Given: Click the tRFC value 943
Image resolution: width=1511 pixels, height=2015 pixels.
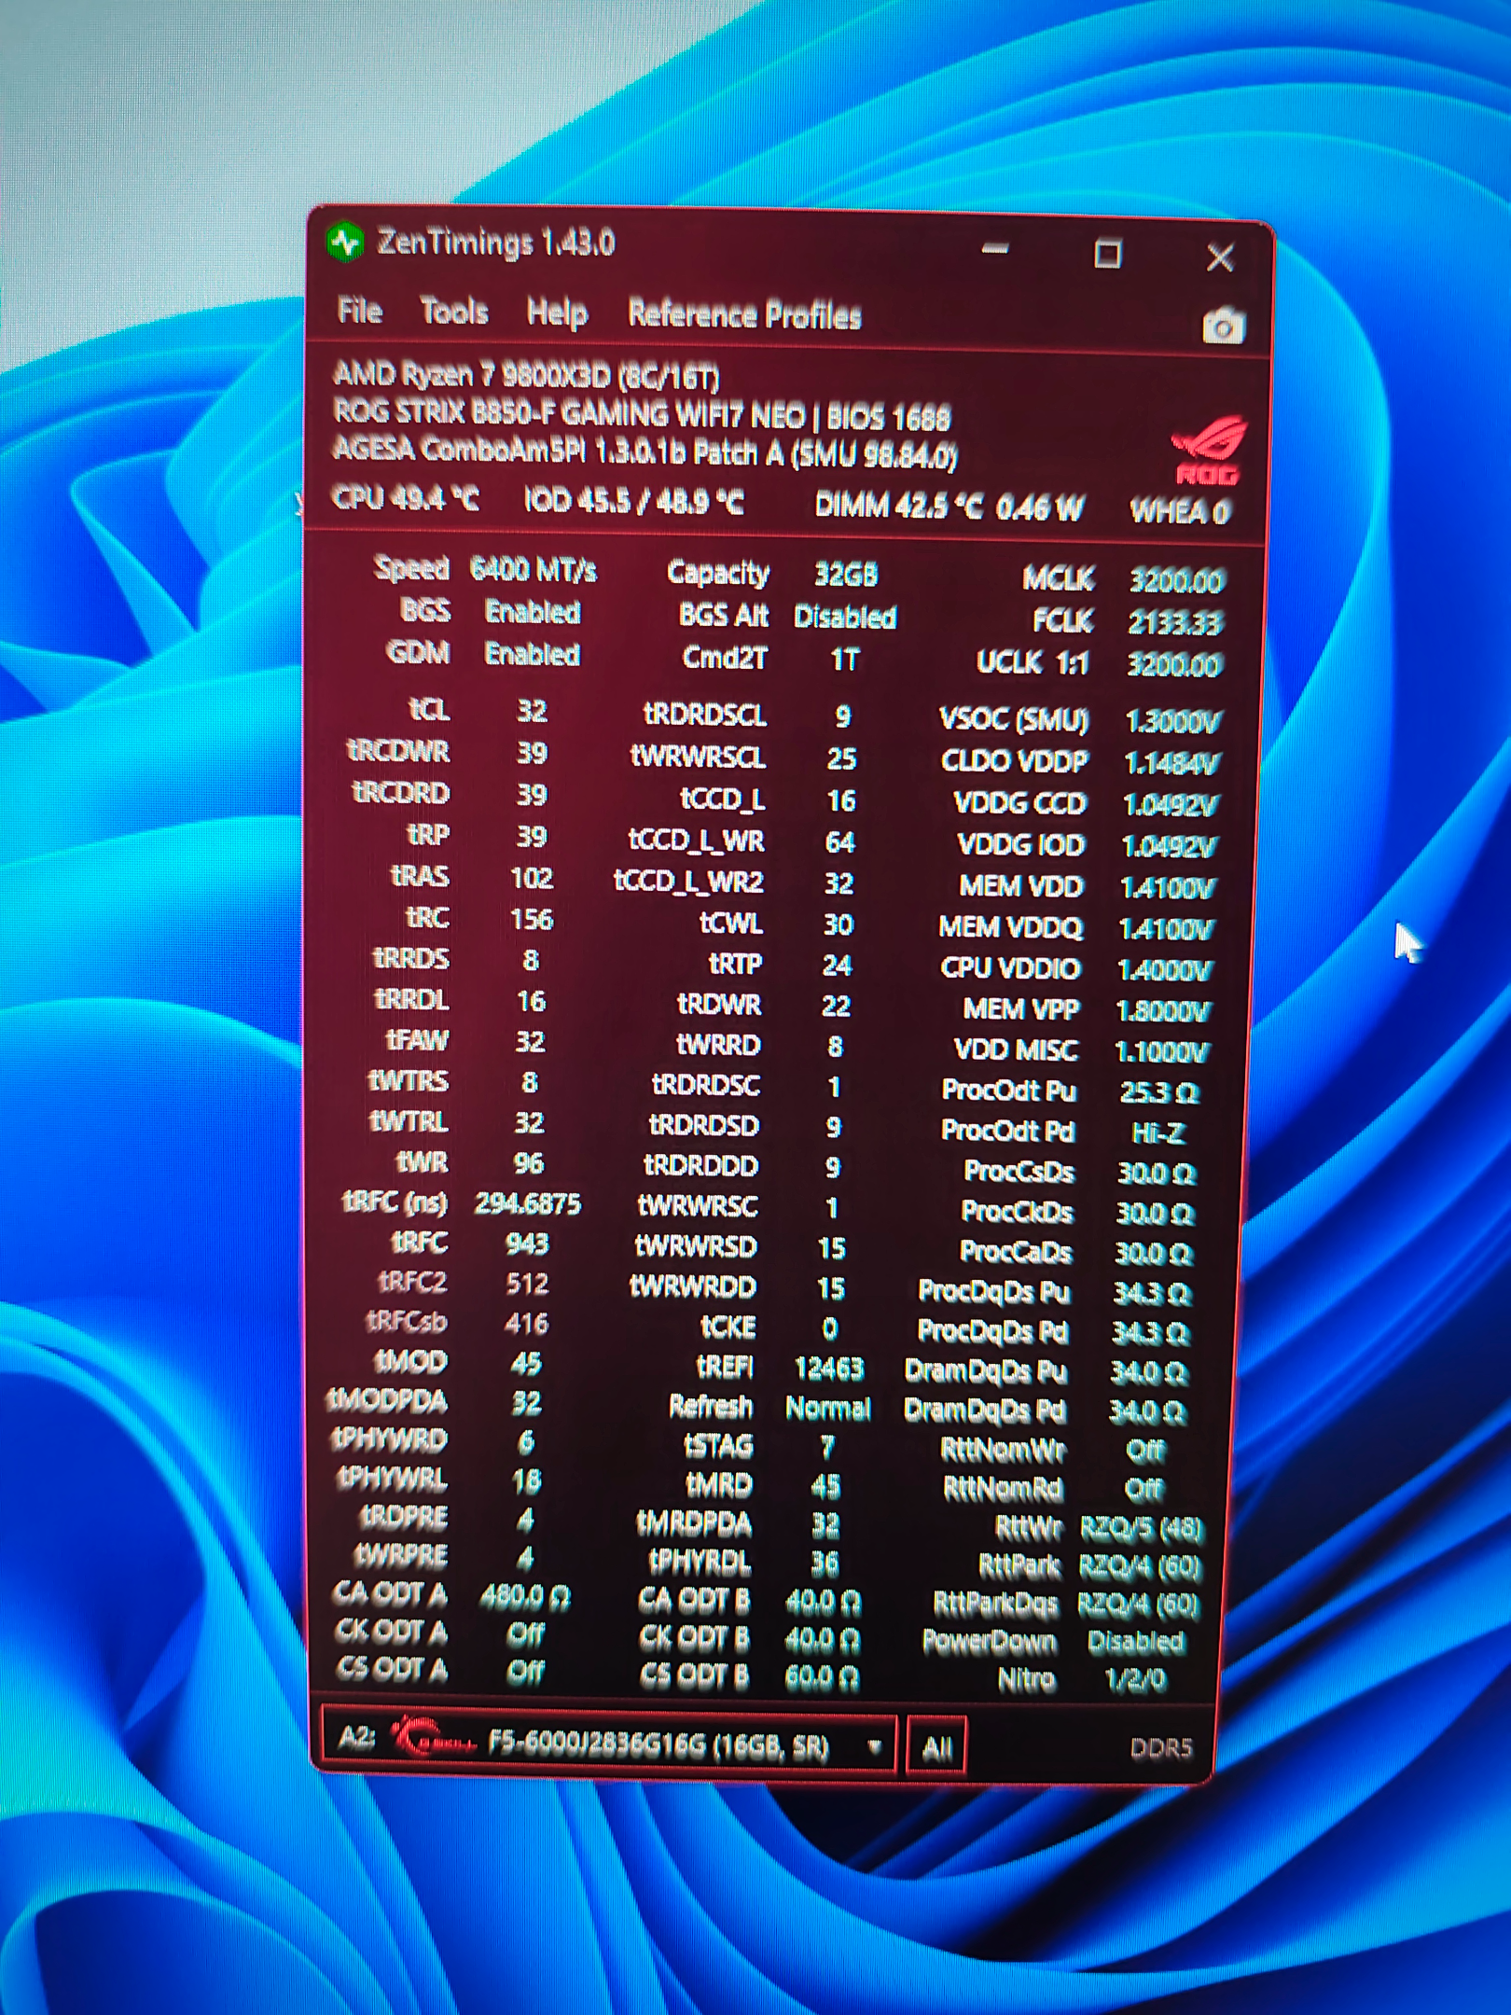Looking at the screenshot, I should tap(527, 1244).
